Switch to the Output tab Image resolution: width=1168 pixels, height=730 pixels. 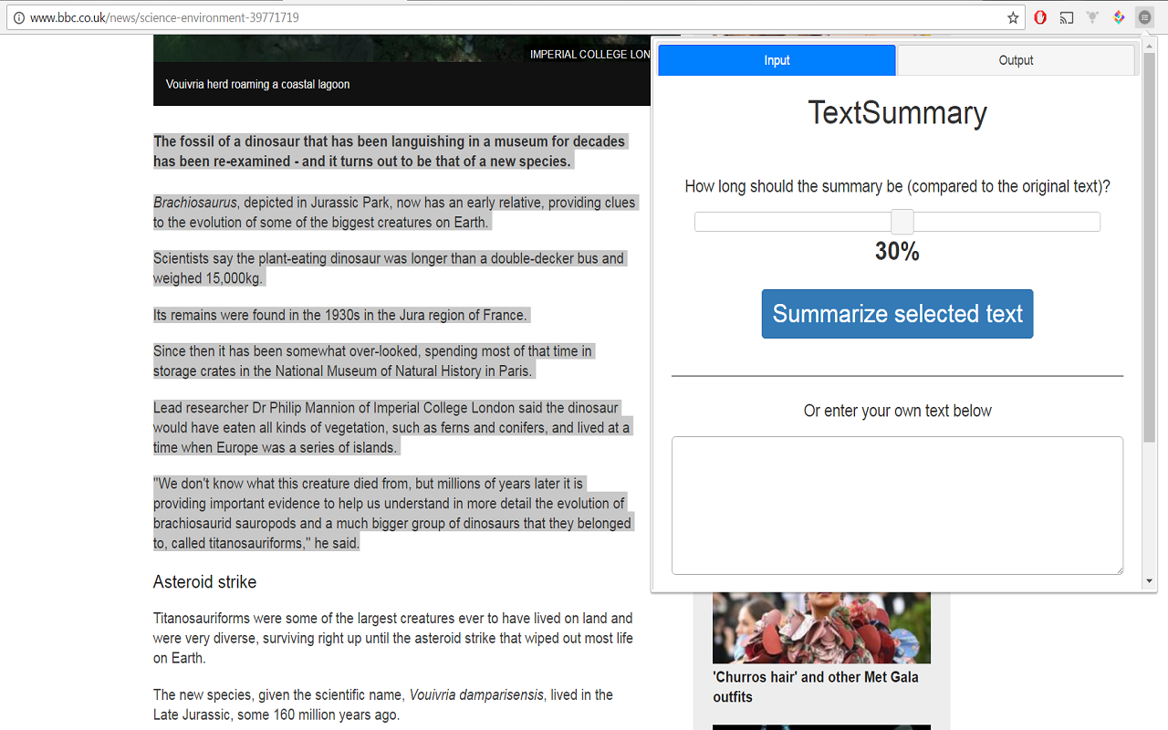(1016, 60)
